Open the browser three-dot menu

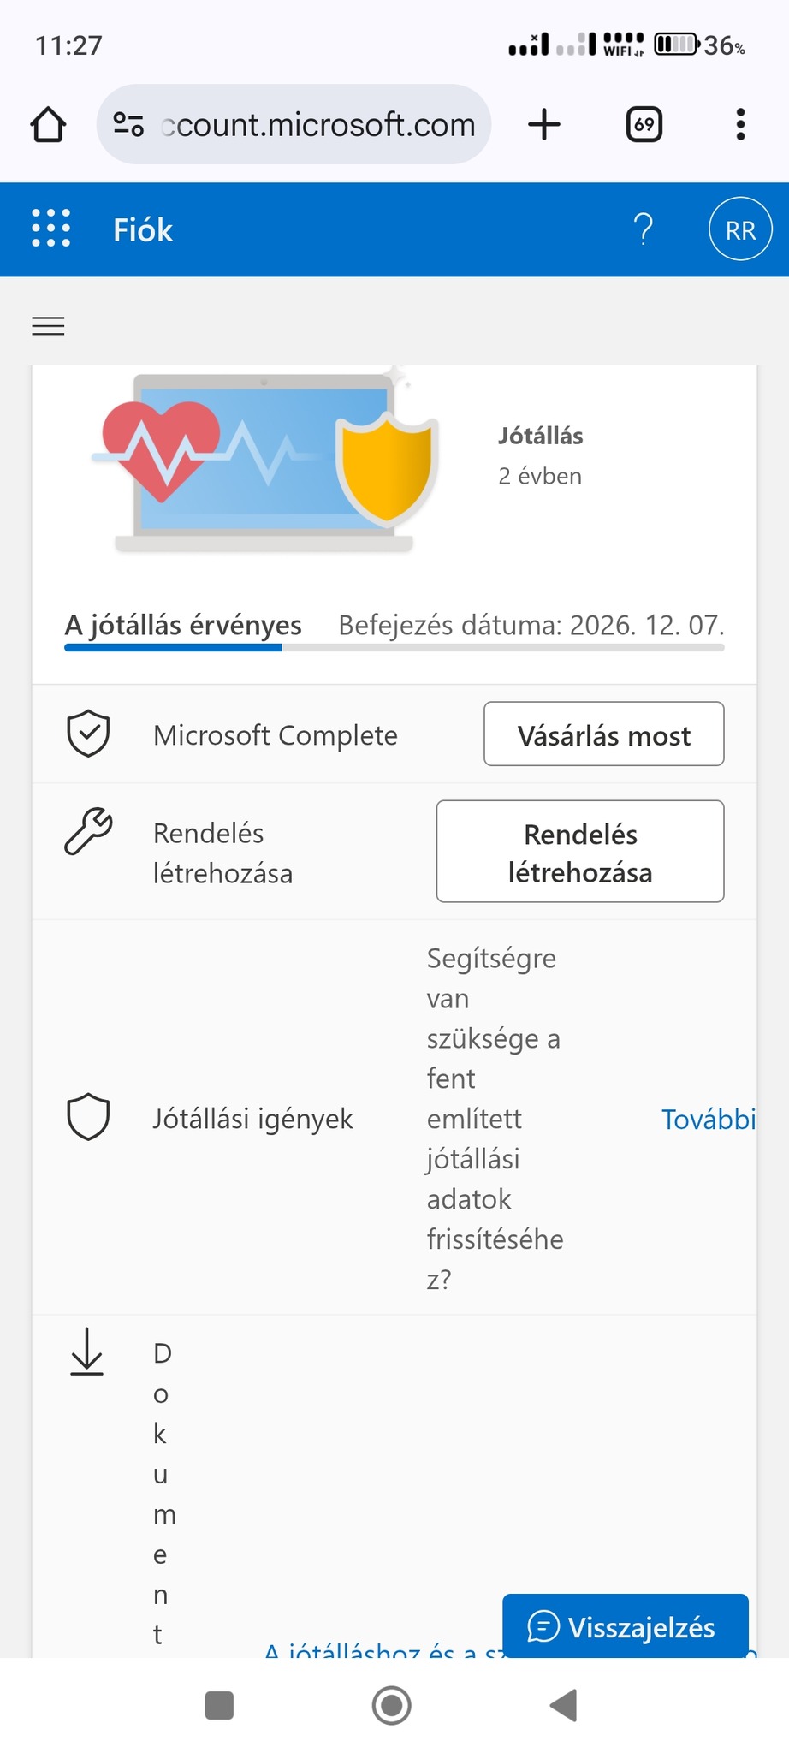point(740,125)
